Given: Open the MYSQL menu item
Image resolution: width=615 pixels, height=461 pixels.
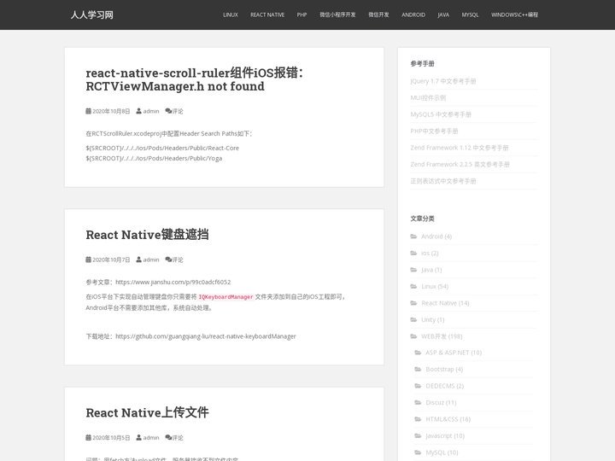Looking at the screenshot, I should 470,15.
